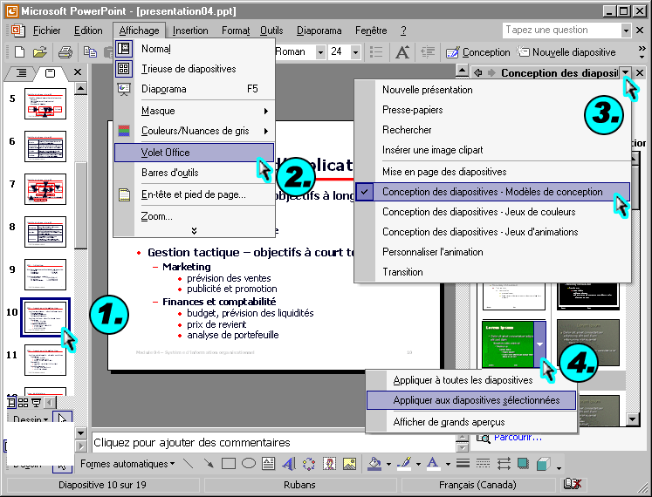
Task: Choose Barres d'outils menu entry
Action: [x=194, y=173]
